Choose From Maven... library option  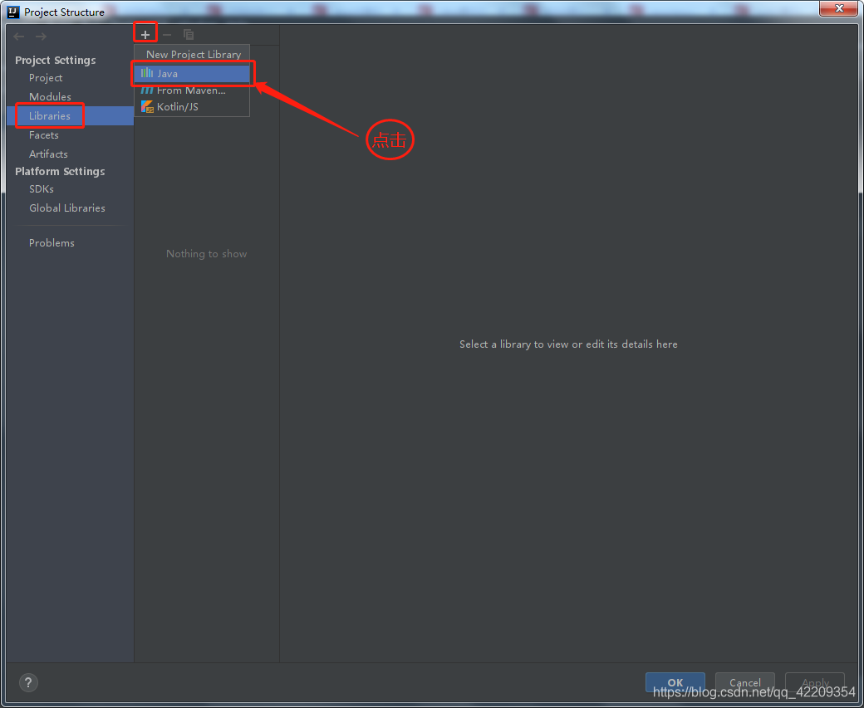(192, 90)
